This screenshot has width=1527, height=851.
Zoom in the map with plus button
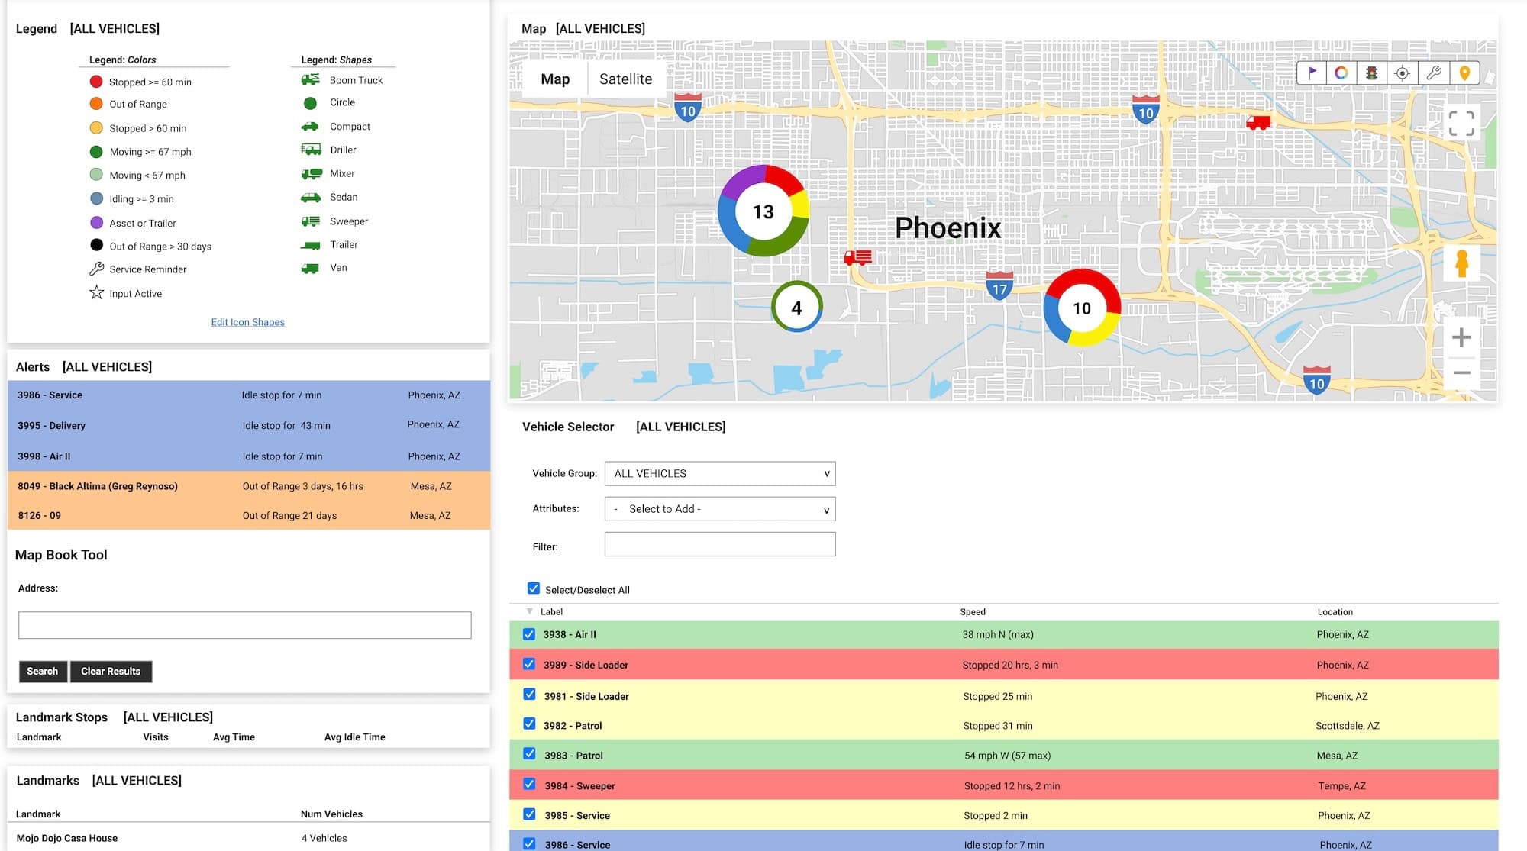1461,337
